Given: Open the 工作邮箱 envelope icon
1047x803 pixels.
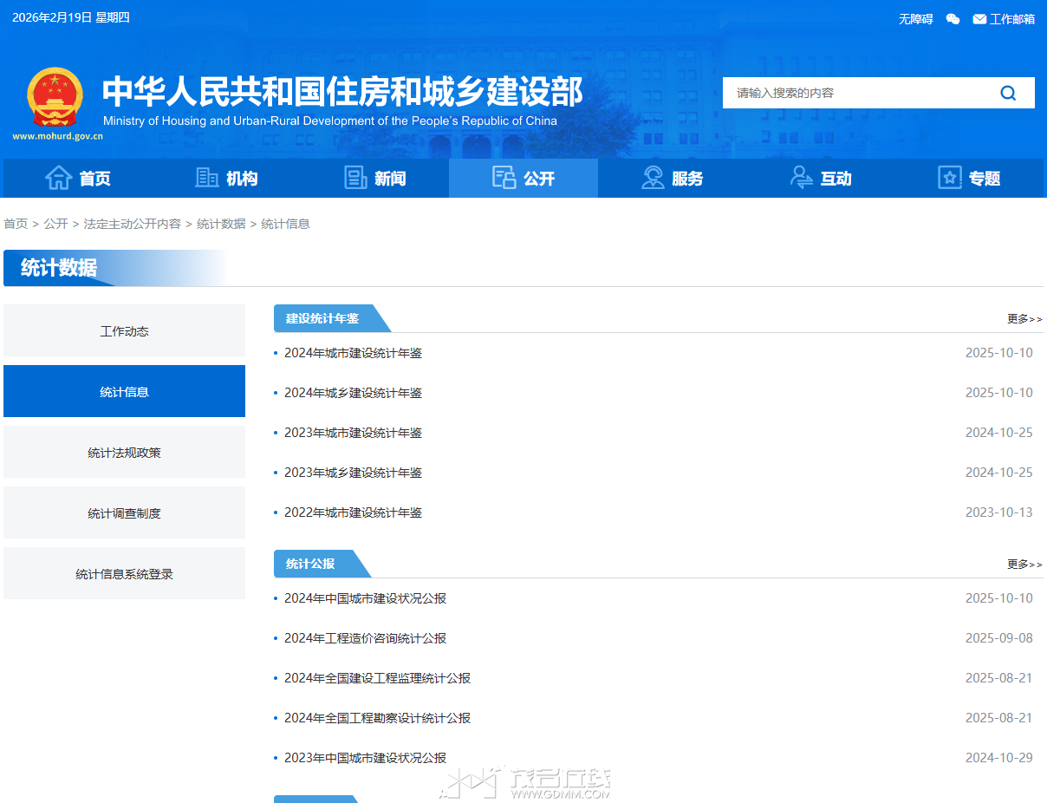Looking at the screenshot, I should (x=979, y=18).
